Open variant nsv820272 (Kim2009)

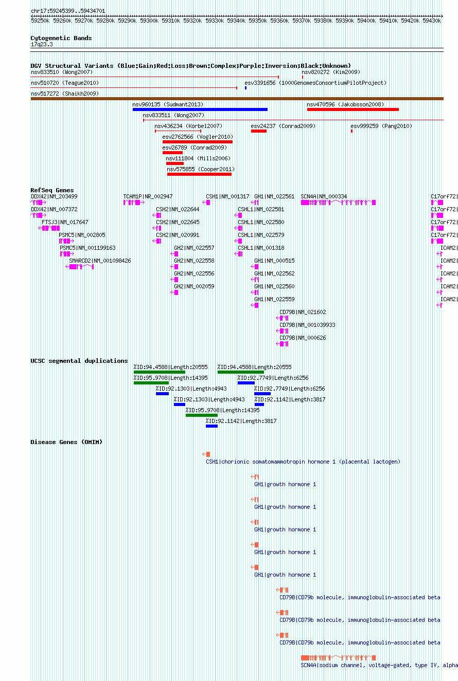point(331,72)
